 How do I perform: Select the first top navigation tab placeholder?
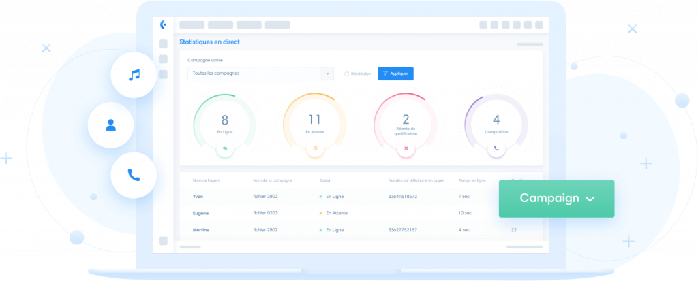192,24
